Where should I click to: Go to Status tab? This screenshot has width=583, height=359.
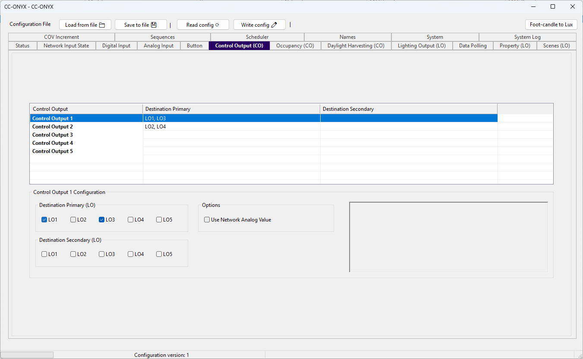click(x=22, y=46)
